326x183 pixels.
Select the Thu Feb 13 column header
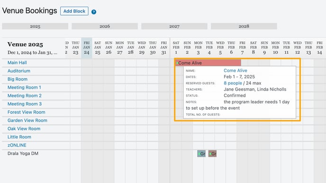pyautogui.click(x=308, y=48)
